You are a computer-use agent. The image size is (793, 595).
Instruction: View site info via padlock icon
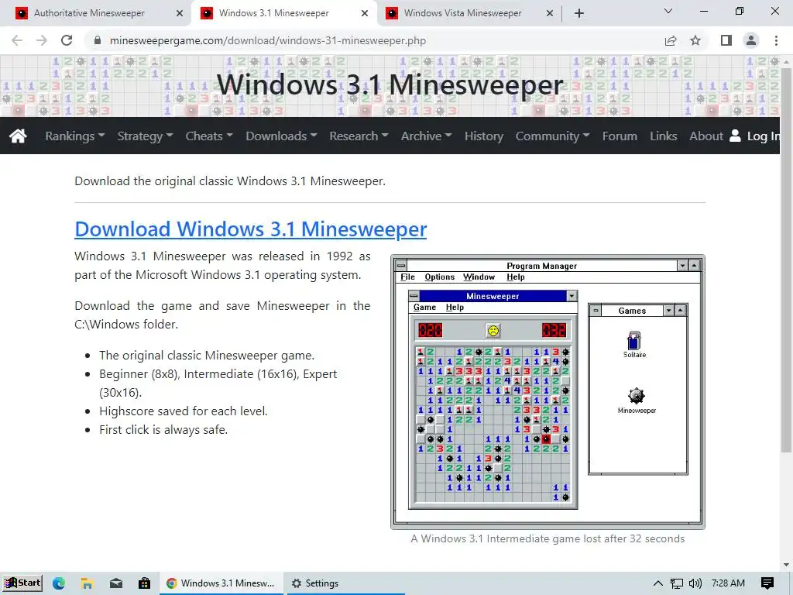pos(98,40)
